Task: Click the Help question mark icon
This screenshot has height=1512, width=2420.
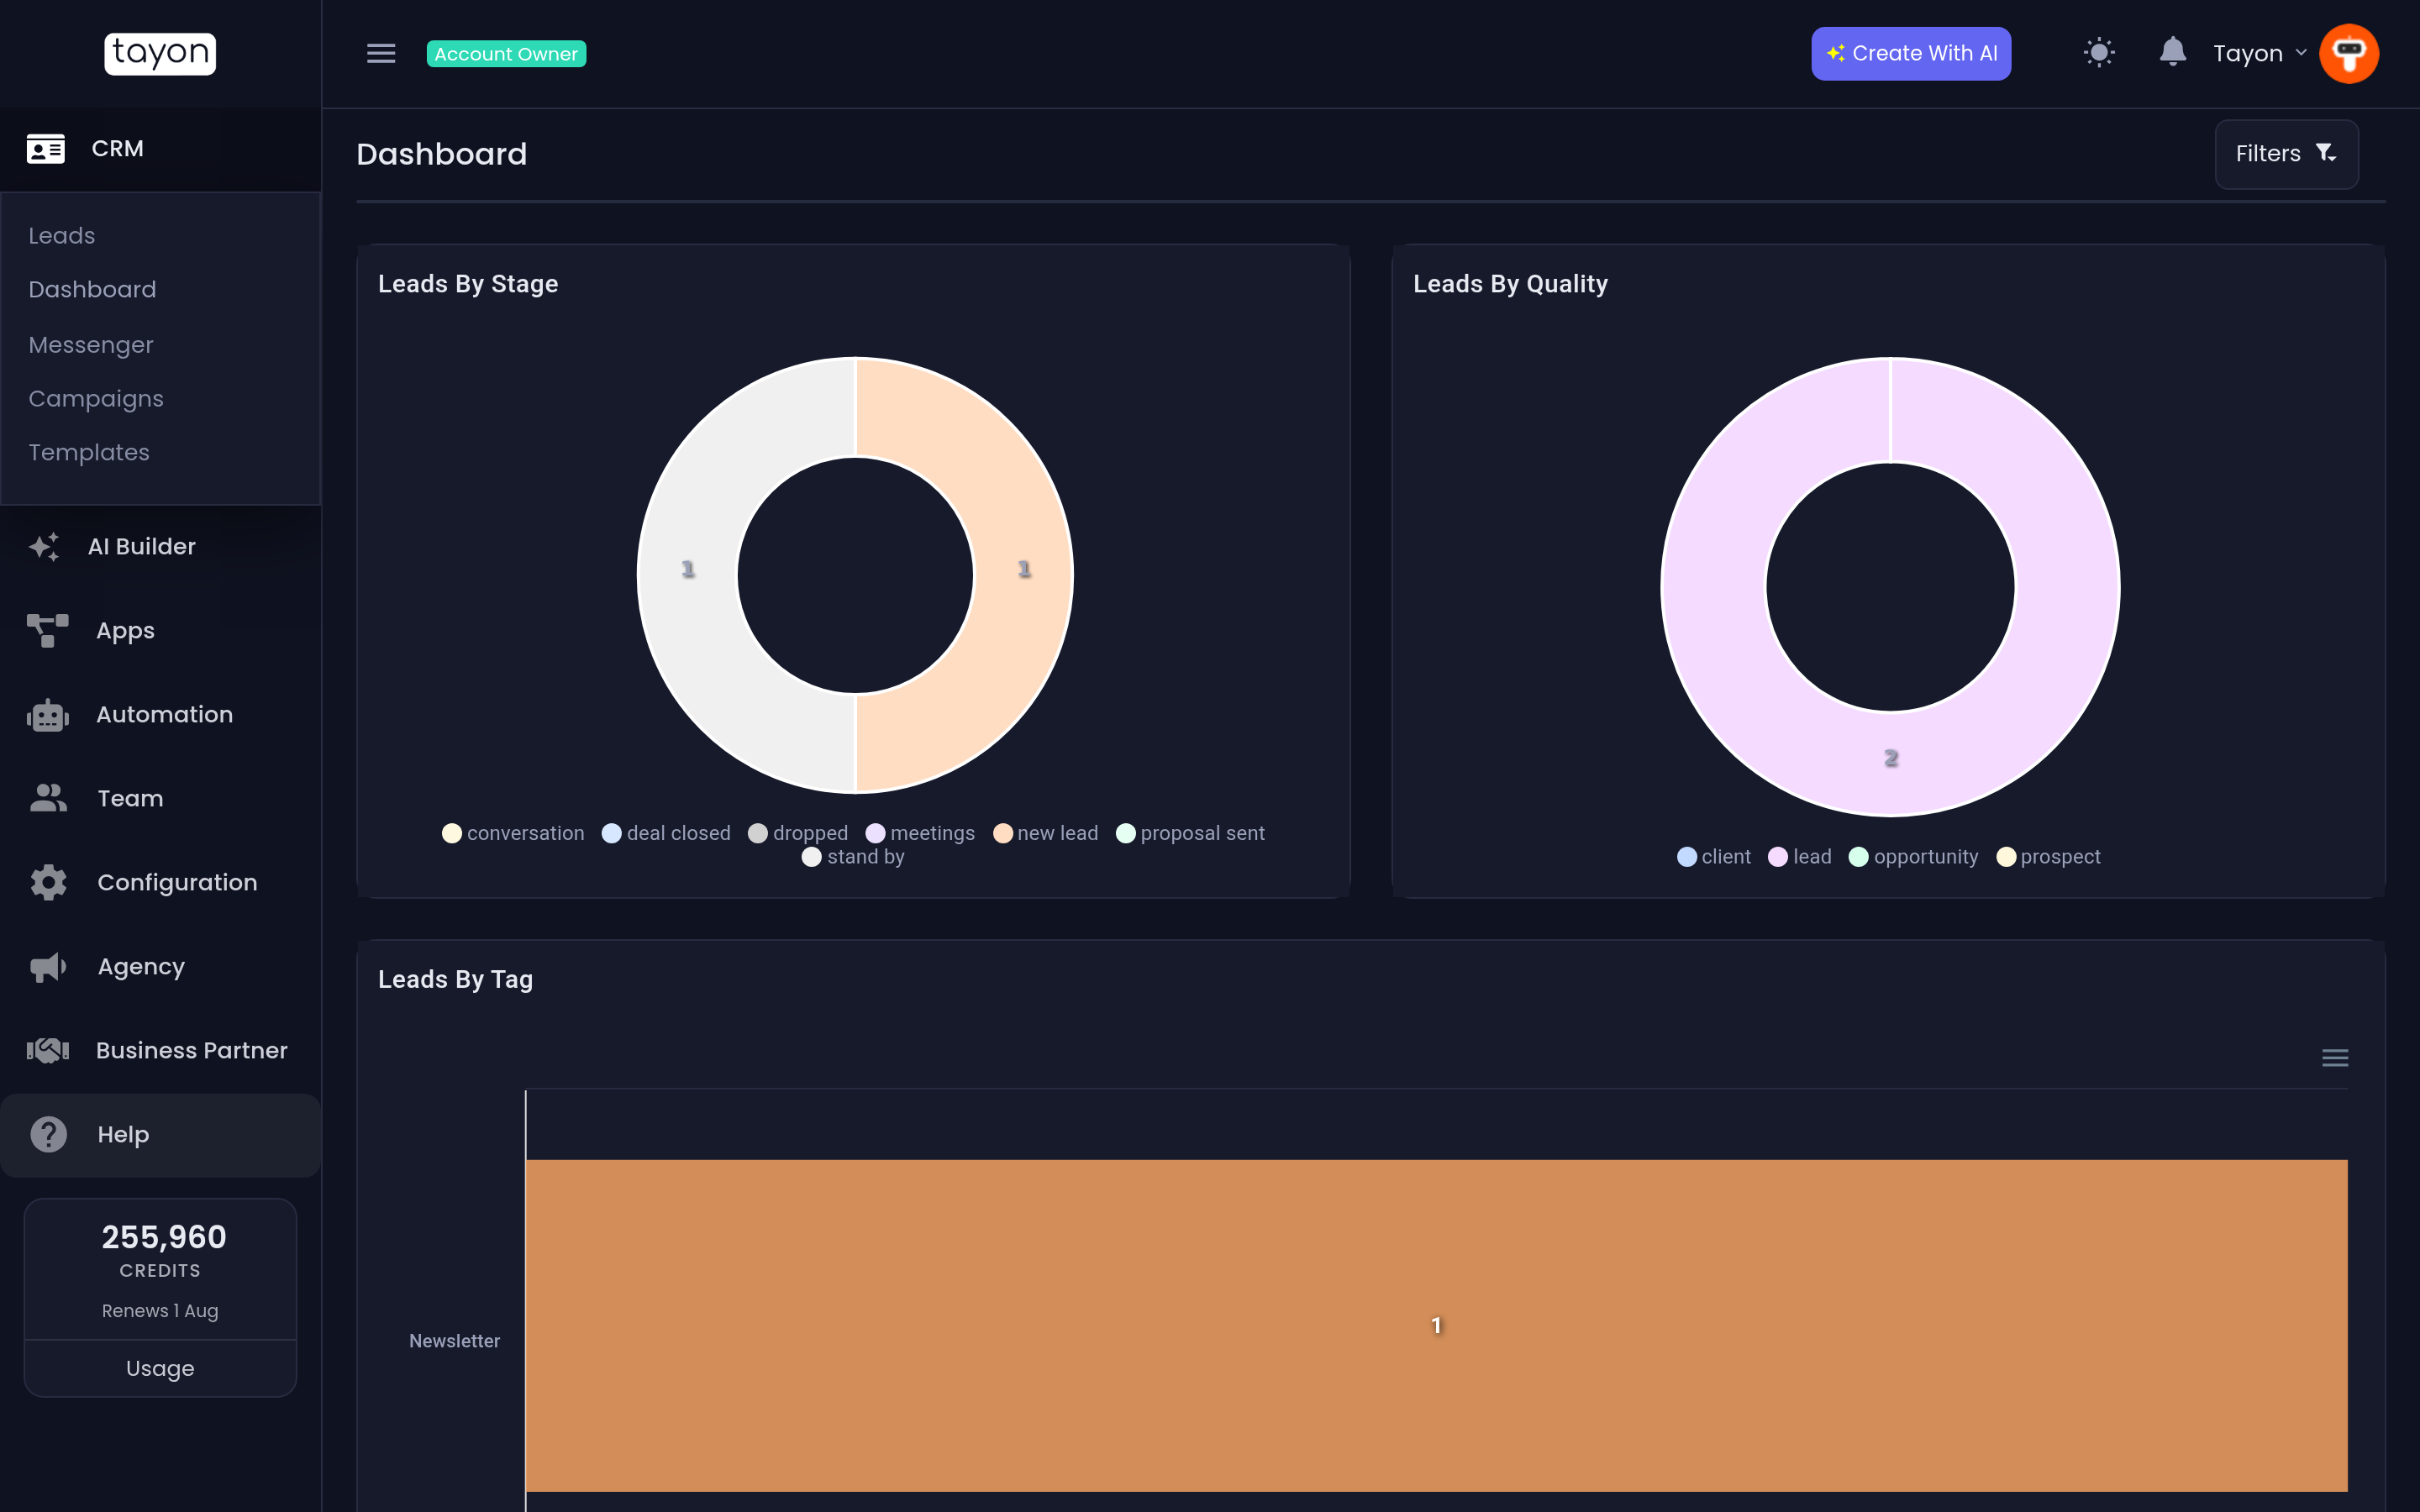Action: (48, 1134)
